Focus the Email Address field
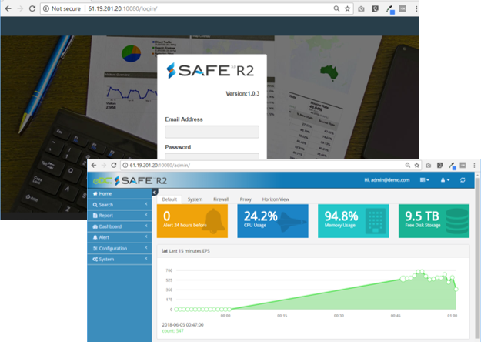 (x=212, y=132)
